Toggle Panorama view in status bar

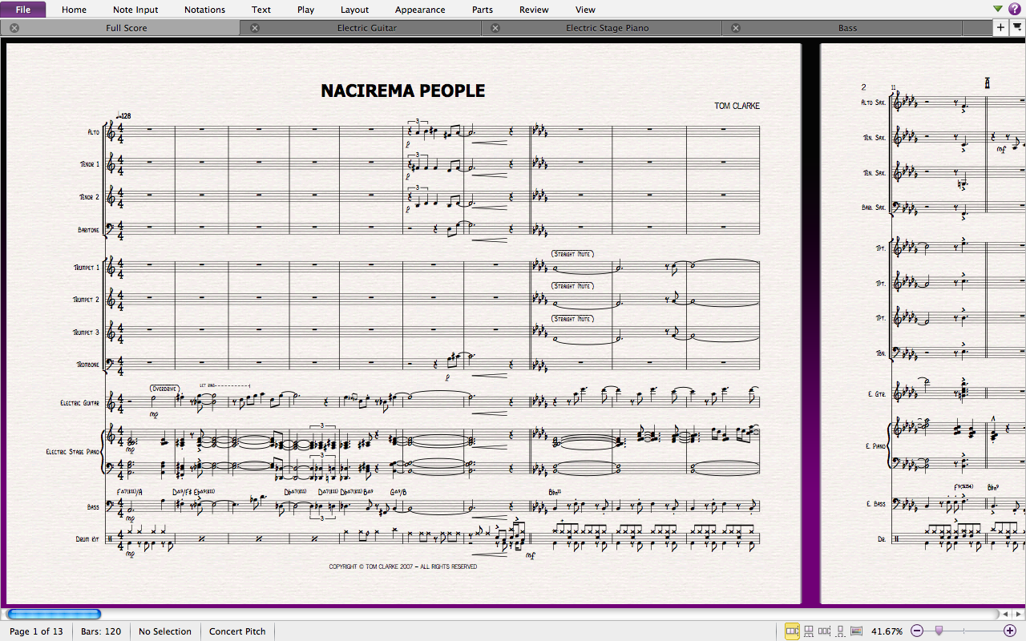click(856, 631)
